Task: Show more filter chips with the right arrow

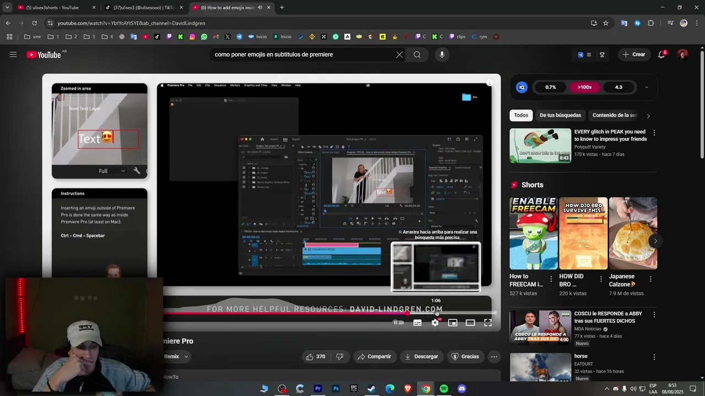Action: [648, 116]
